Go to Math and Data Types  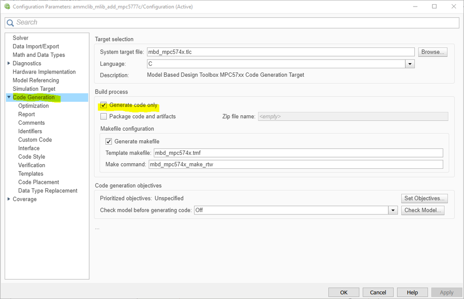[x=39, y=55]
